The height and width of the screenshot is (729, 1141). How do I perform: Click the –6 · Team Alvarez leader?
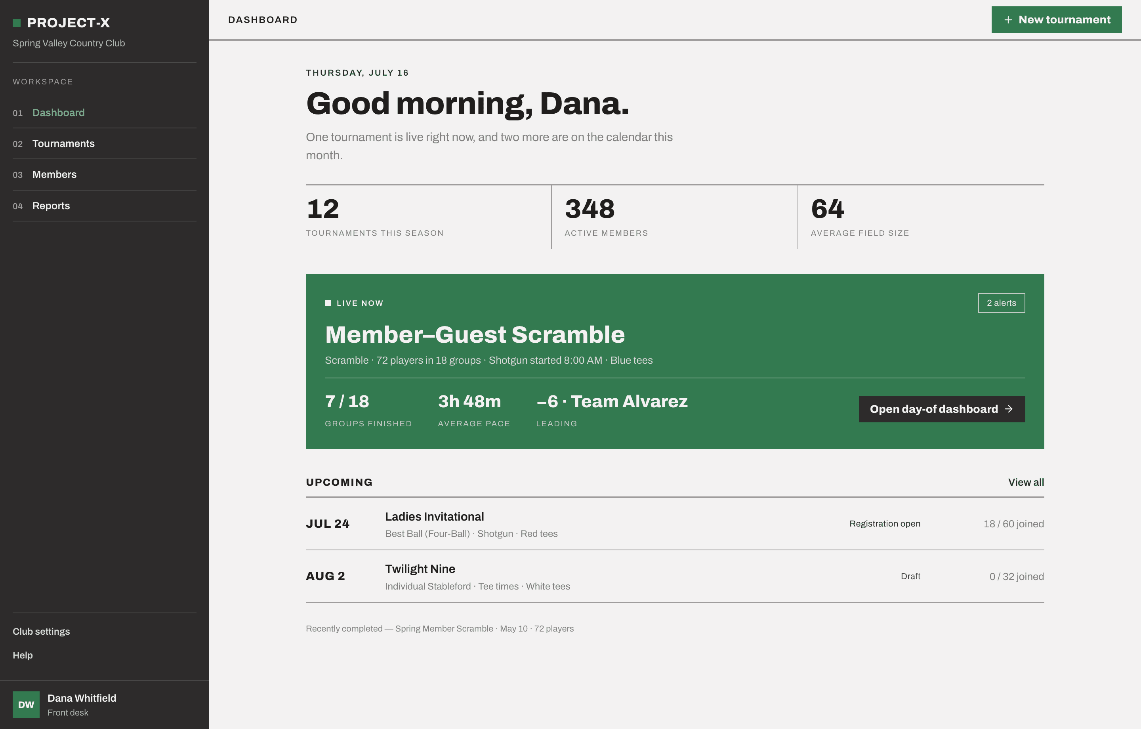pos(612,401)
